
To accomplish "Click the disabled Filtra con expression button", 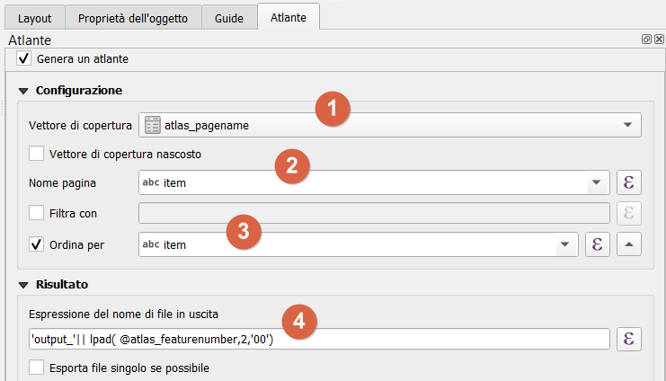I will point(630,213).
